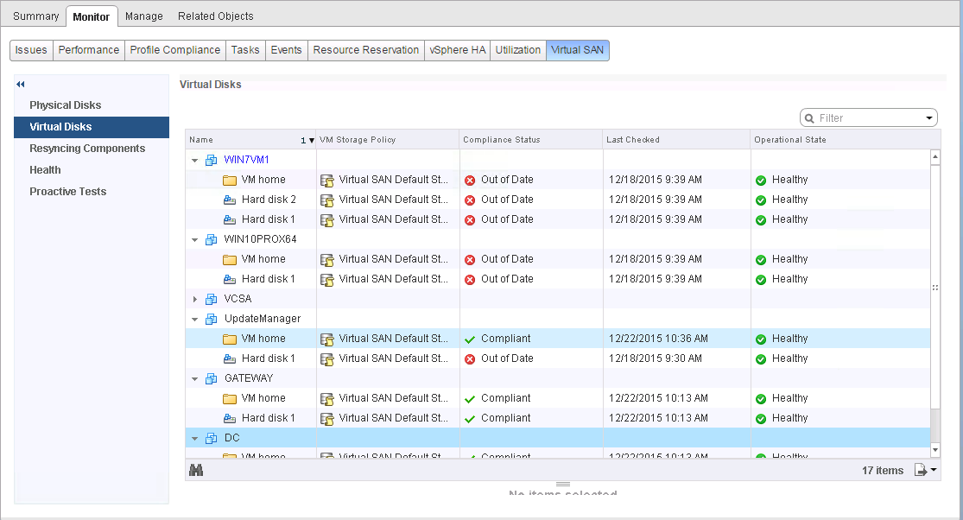Viewport: 963px width, 520px height.
Task: Collapse the left navigation pane arrows
Action: [20, 84]
